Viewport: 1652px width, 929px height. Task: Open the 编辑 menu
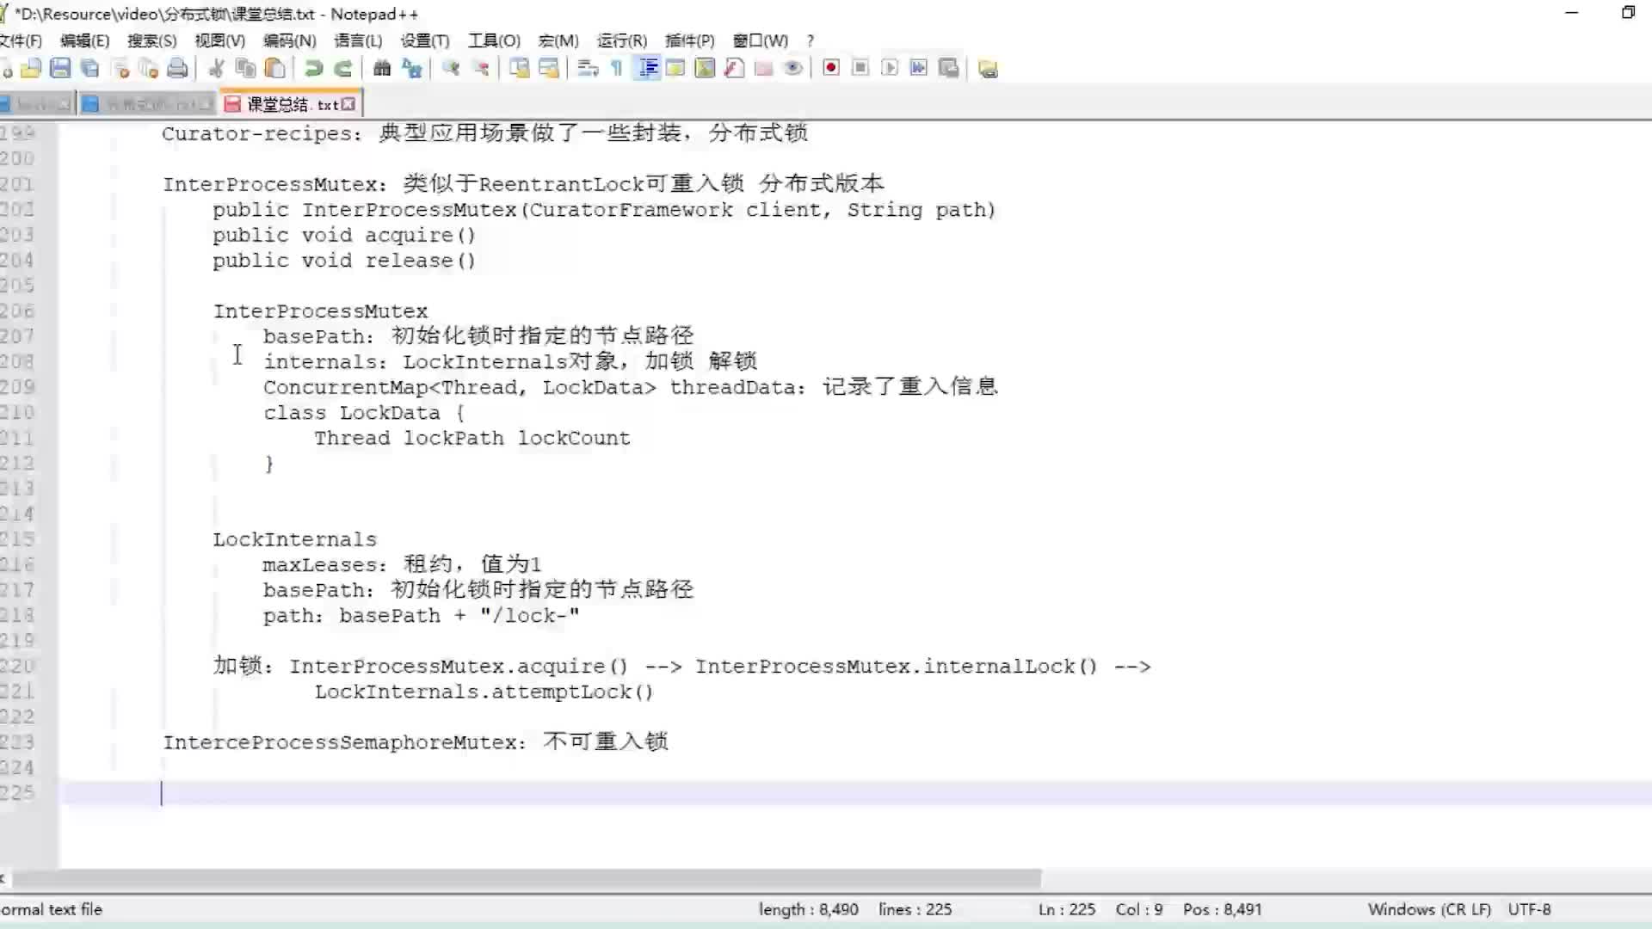[84, 40]
